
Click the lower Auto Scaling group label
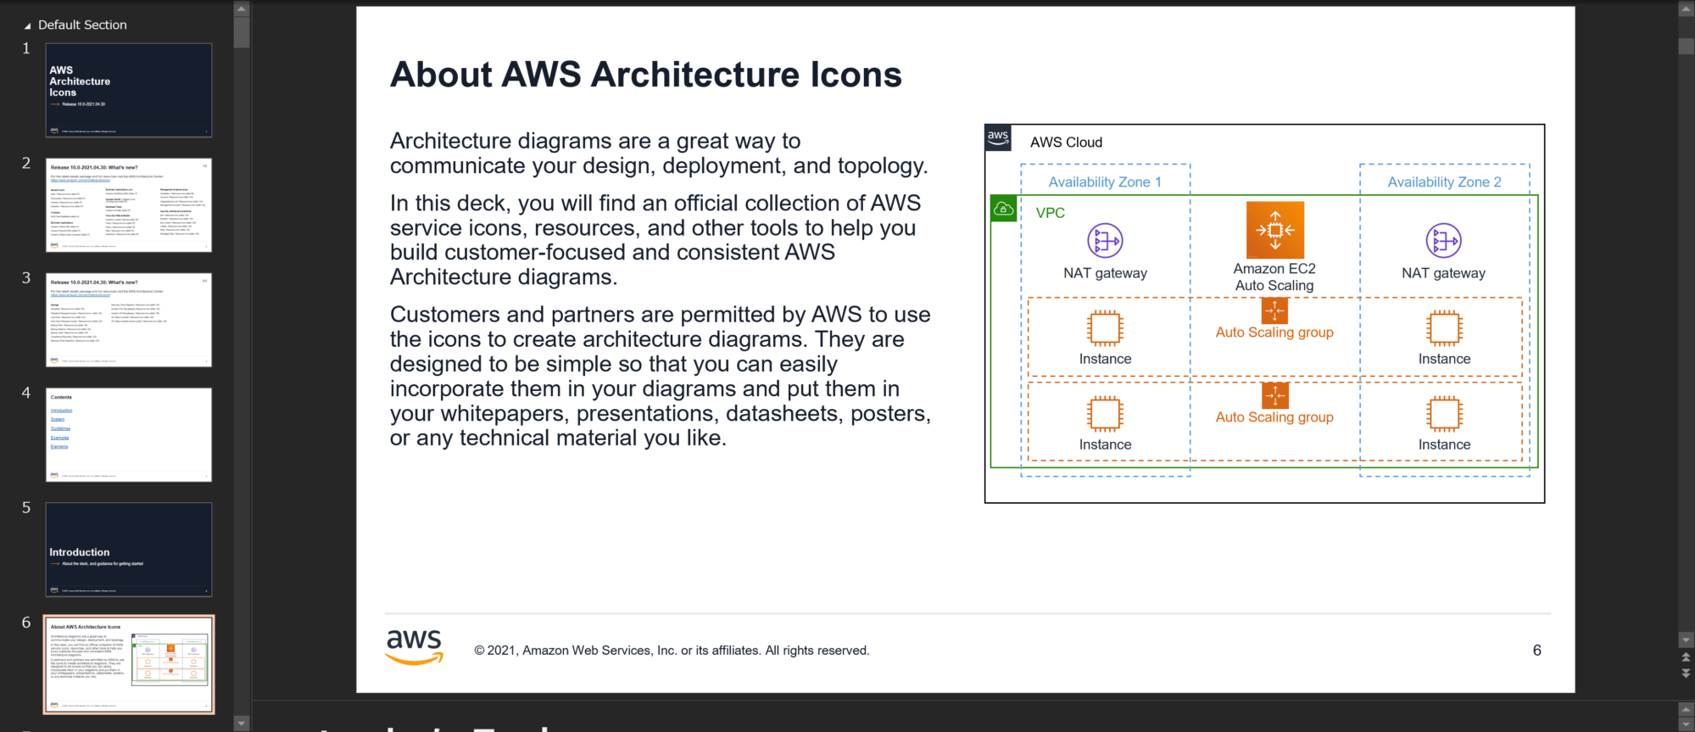[1274, 417]
